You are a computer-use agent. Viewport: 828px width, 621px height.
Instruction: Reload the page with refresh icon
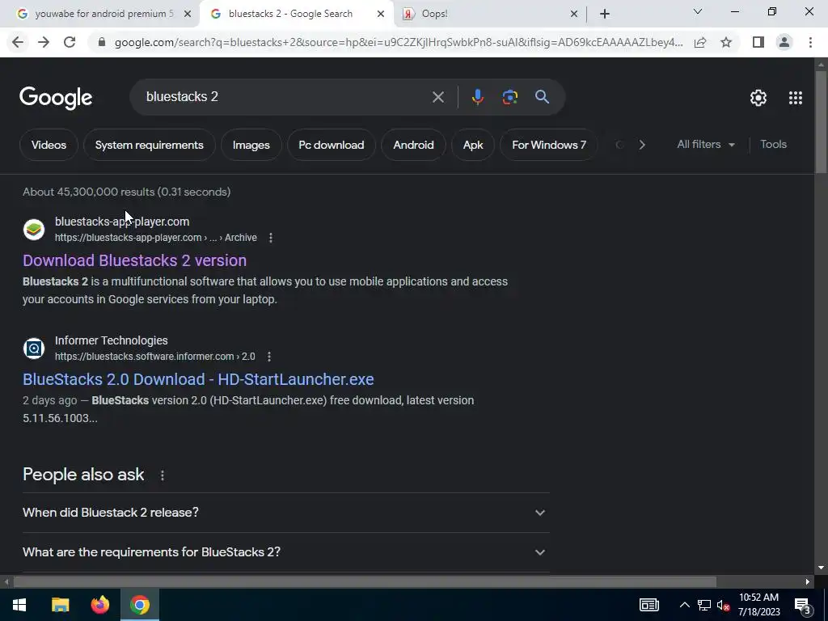[70, 42]
